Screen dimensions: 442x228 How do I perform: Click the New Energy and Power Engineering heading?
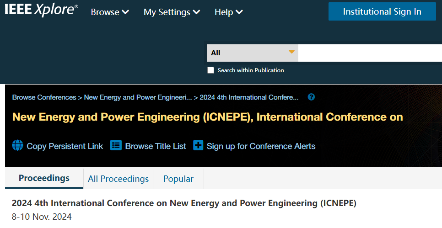click(x=207, y=117)
